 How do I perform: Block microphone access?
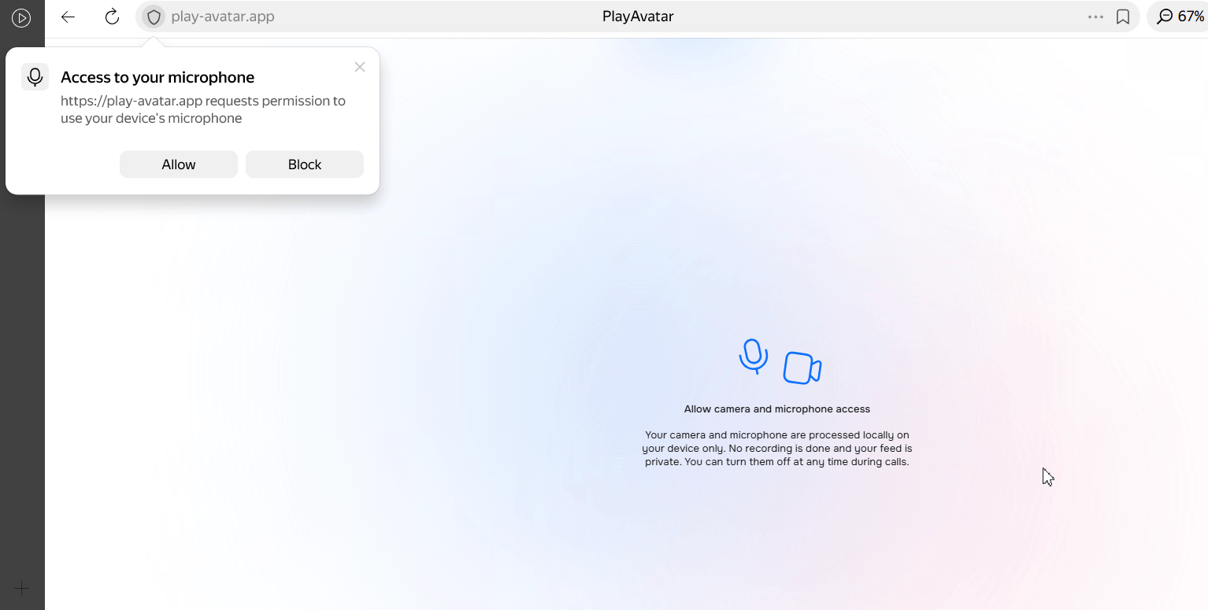click(x=305, y=165)
